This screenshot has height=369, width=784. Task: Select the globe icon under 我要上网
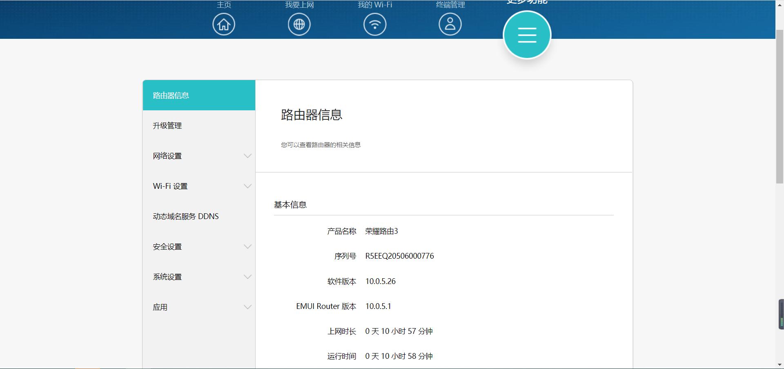click(299, 24)
